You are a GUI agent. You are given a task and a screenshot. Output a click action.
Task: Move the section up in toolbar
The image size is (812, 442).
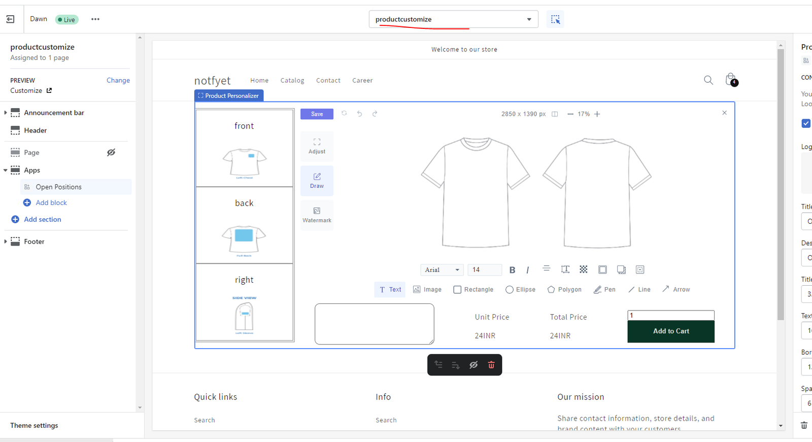point(438,365)
